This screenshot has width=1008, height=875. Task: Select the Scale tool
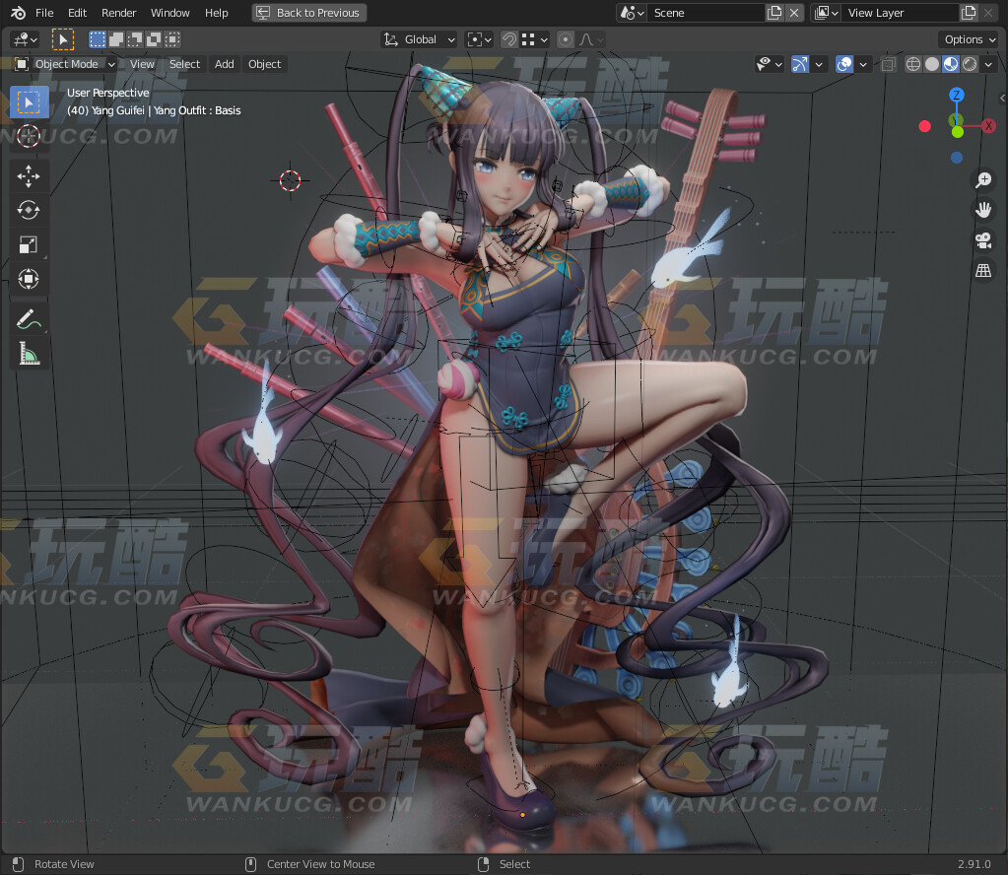(x=29, y=244)
